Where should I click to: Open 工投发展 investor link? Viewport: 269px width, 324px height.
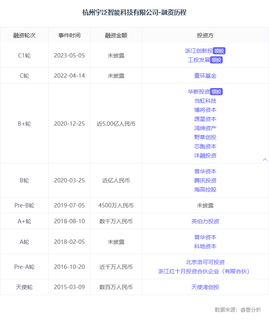[199, 60]
